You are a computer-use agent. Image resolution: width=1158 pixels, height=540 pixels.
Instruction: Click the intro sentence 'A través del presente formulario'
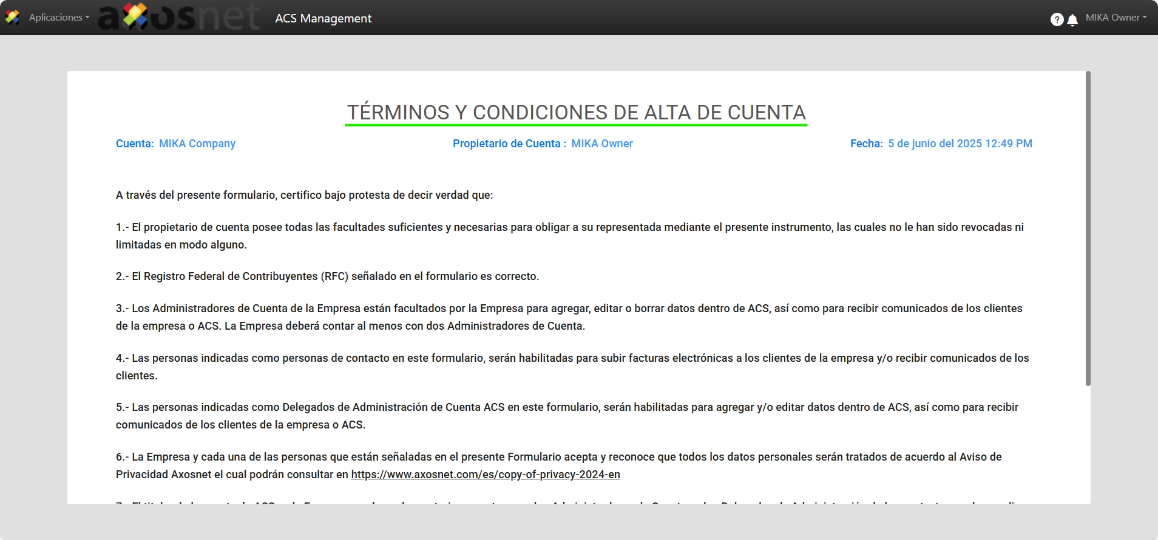pyautogui.click(x=304, y=195)
